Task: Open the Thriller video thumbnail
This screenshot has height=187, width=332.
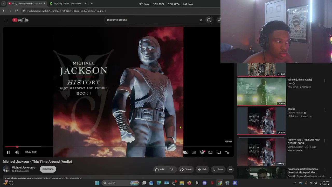Action: 261,121
